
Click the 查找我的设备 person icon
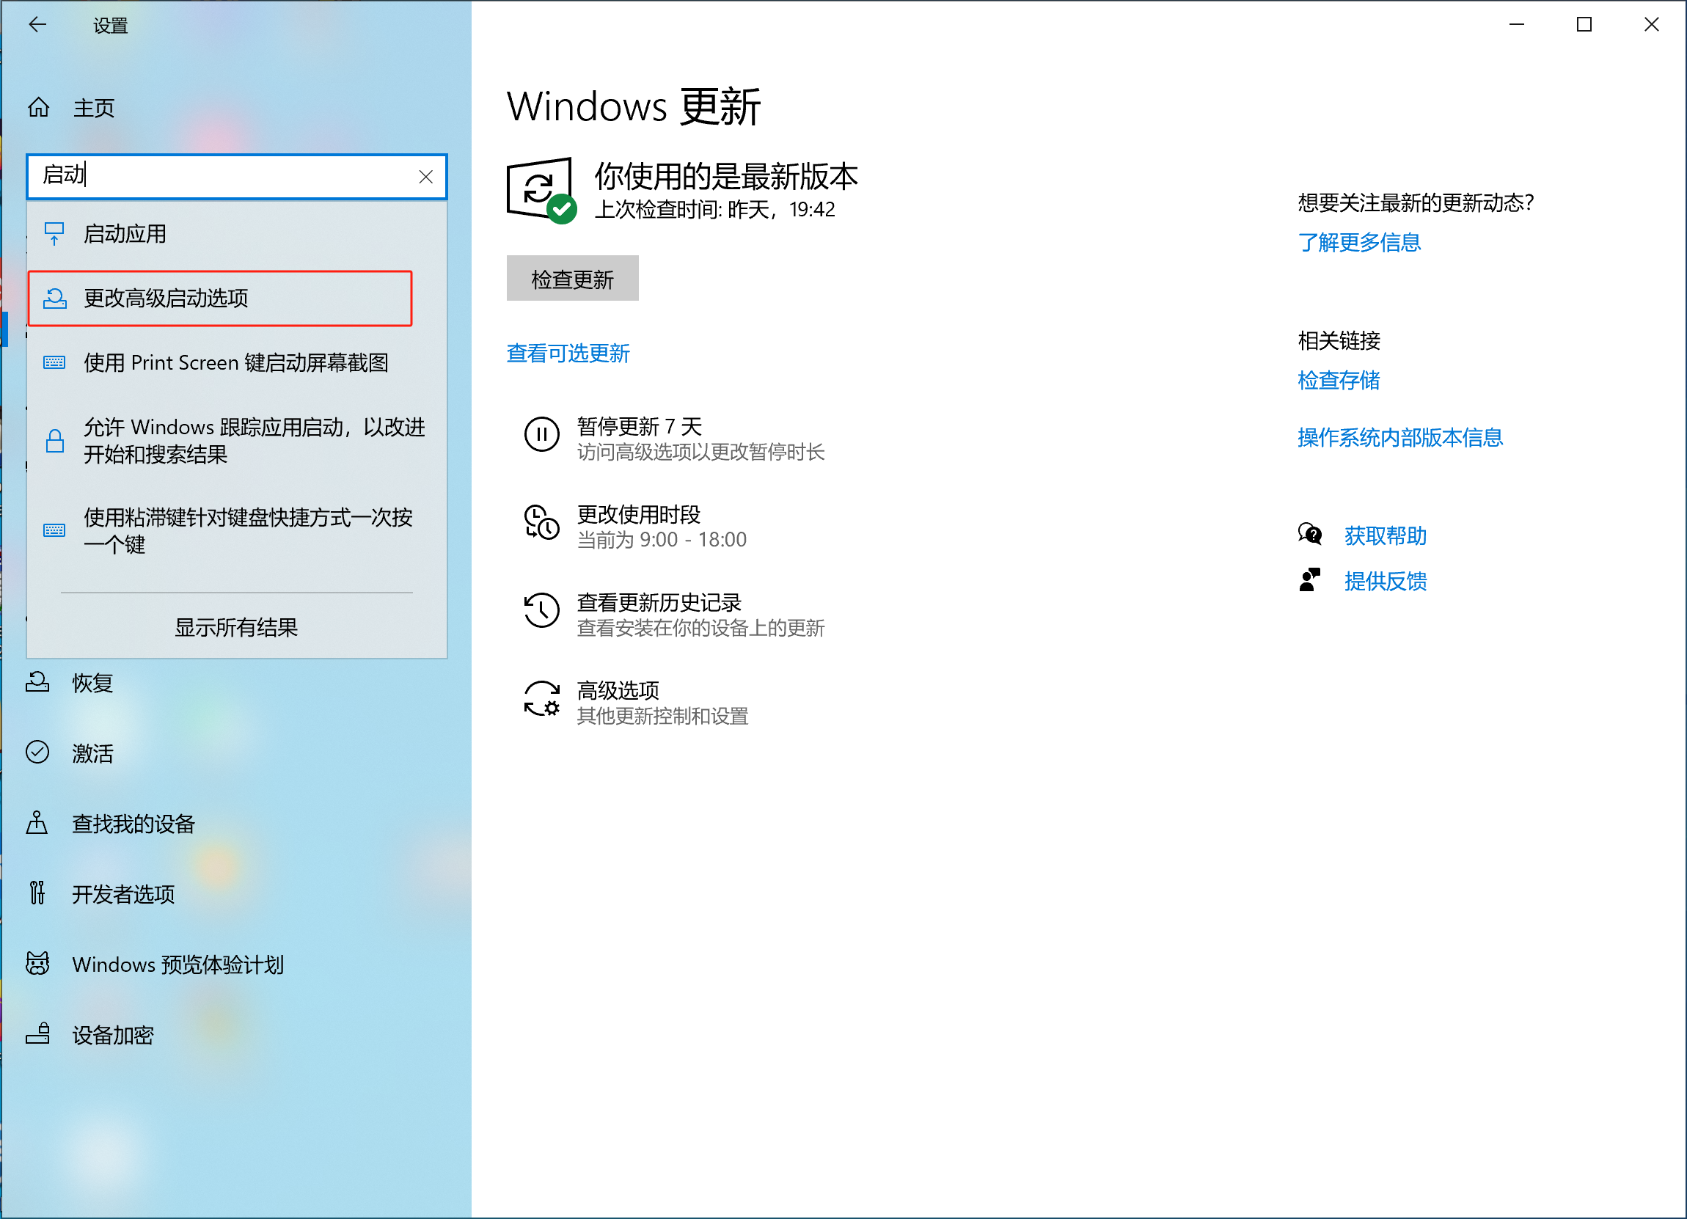pyautogui.click(x=37, y=824)
